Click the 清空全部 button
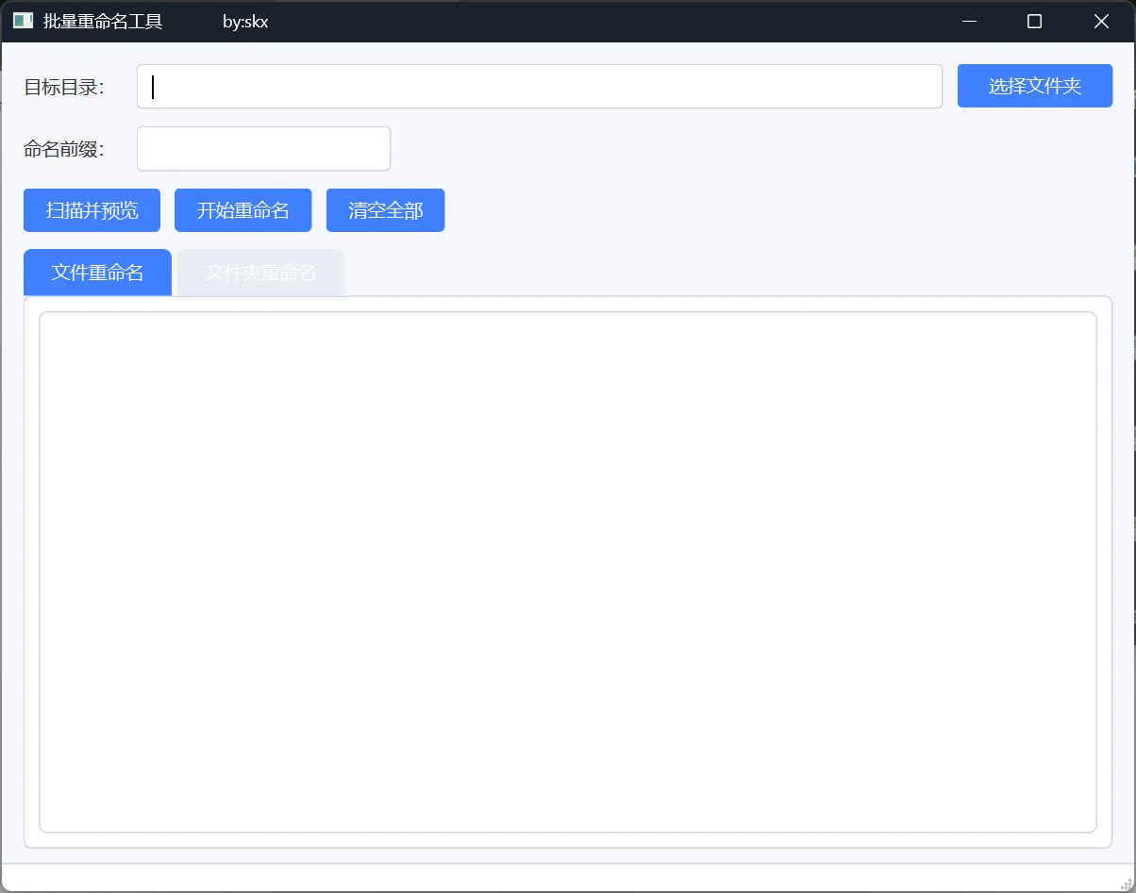The width and height of the screenshot is (1136, 893). click(385, 210)
